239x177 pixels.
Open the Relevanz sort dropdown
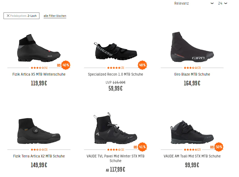pyautogui.click(x=194, y=3)
